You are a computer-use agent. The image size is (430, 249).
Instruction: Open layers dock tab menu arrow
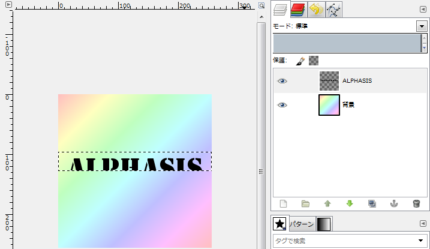point(423,10)
